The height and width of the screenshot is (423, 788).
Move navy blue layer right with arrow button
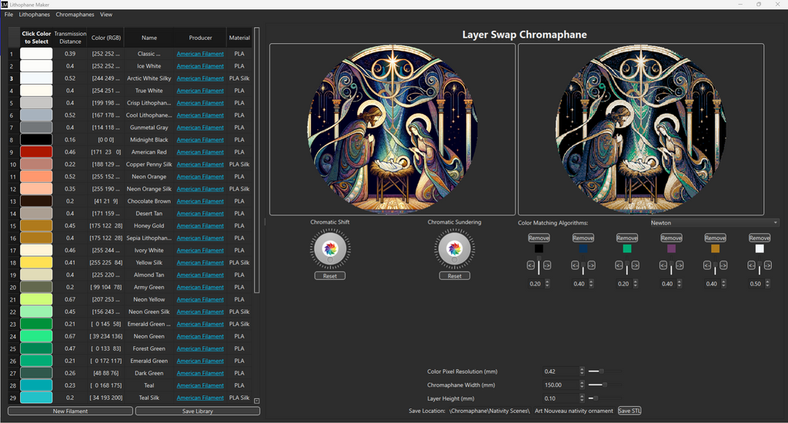pyautogui.click(x=592, y=265)
